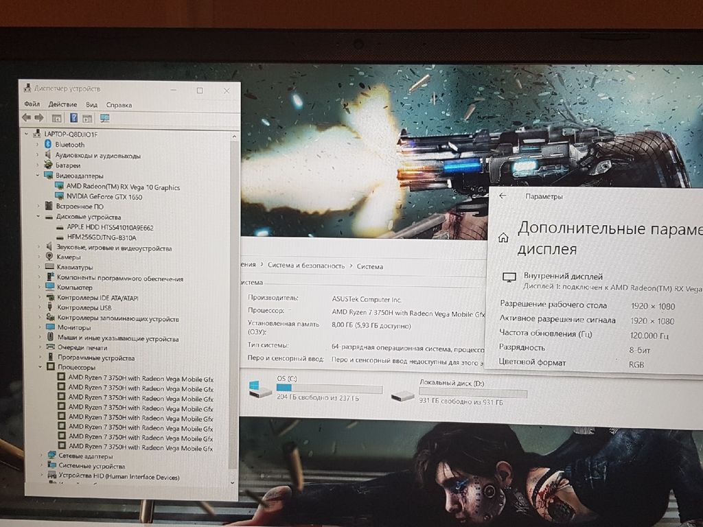This screenshot has height=527, width=703.
Task: Click the speaker icon for Аудиовходы и аудиовыходы
Action: click(49, 154)
